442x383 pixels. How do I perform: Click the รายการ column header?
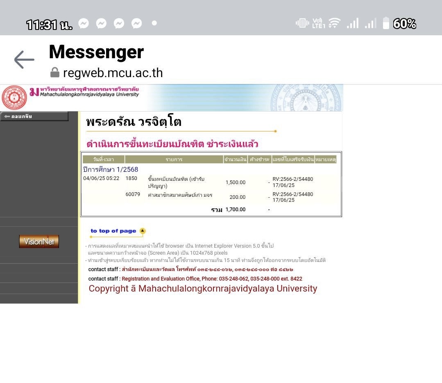[174, 160]
